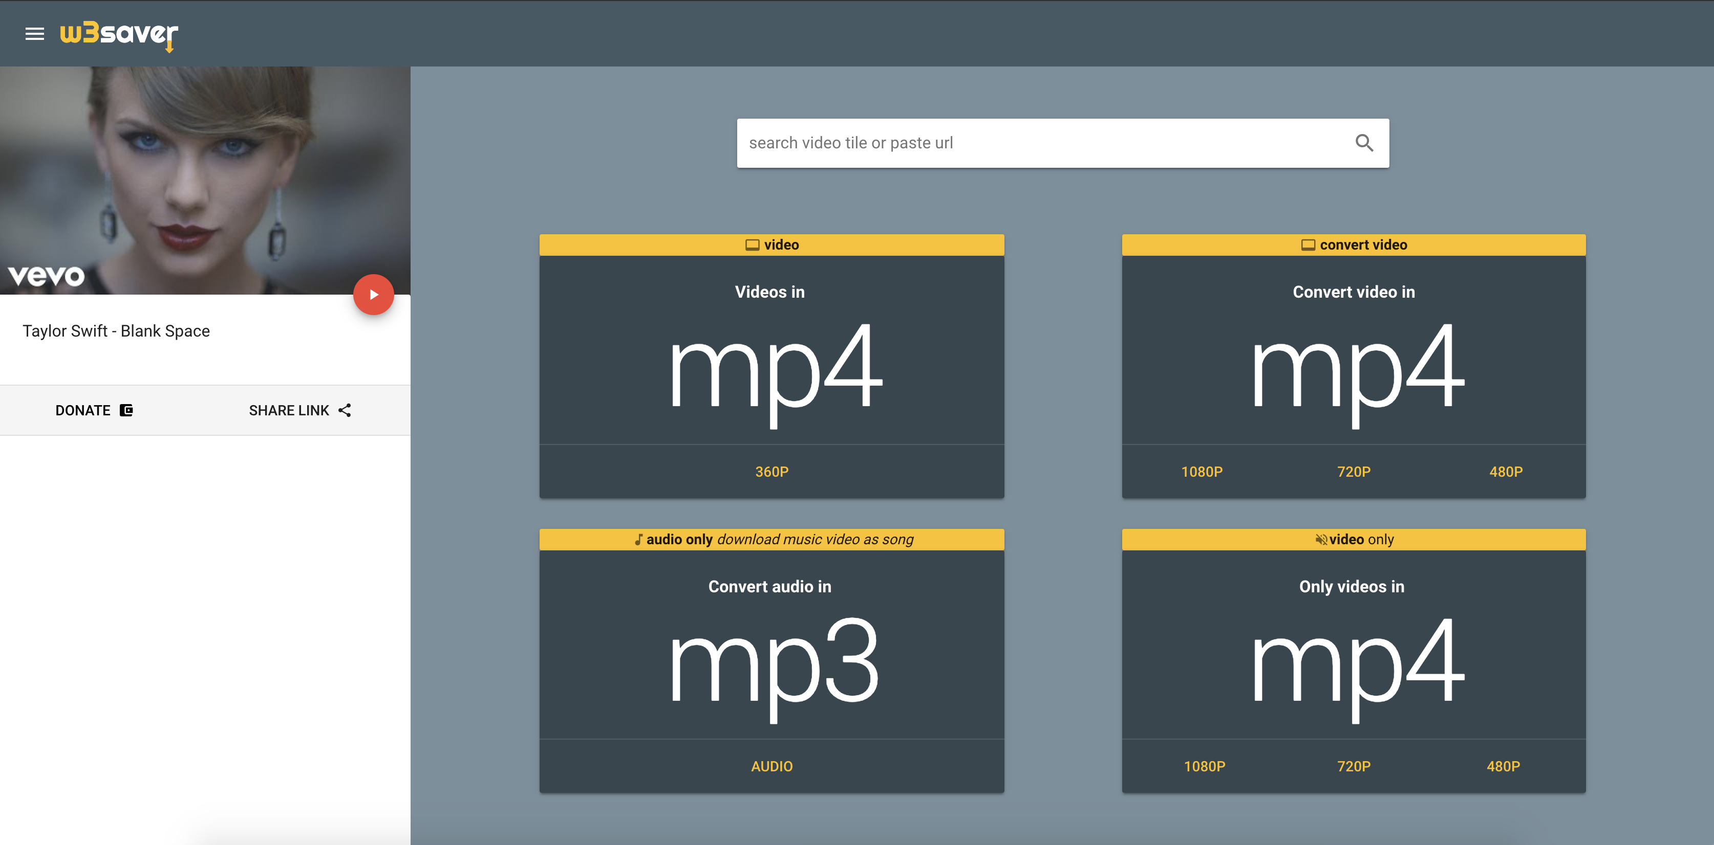The width and height of the screenshot is (1714, 845).
Task: Click the 'audio only' card header
Action: (x=772, y=539)
